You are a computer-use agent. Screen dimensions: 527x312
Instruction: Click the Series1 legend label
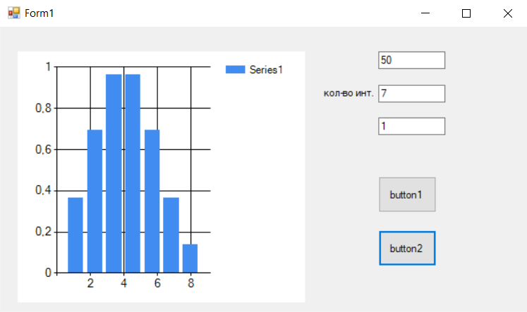click(x=266, y=70)
